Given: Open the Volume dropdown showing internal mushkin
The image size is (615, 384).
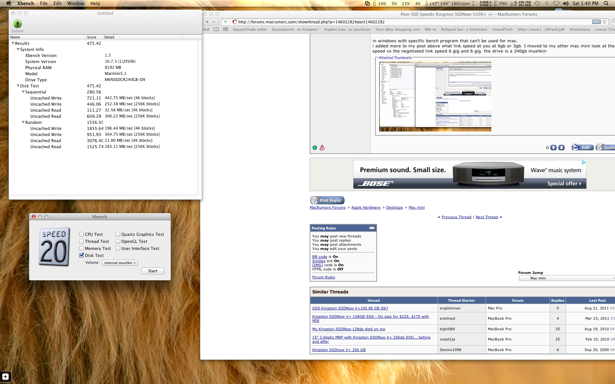Looking at the screenshot, I should point(120,263).
